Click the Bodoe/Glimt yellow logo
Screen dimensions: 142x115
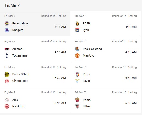[x=7, y=74]
